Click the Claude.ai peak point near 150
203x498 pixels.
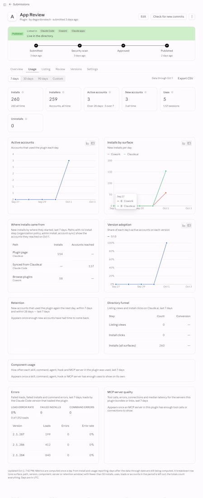pos(165,171)
